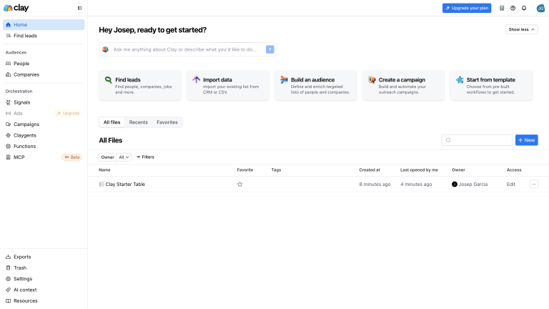Click the Owner column header
This screenshot has width=549, height=309.
click(x=458, y=170)
